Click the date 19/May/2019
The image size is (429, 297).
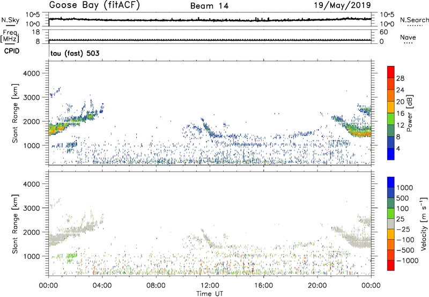tap(342, 5)
